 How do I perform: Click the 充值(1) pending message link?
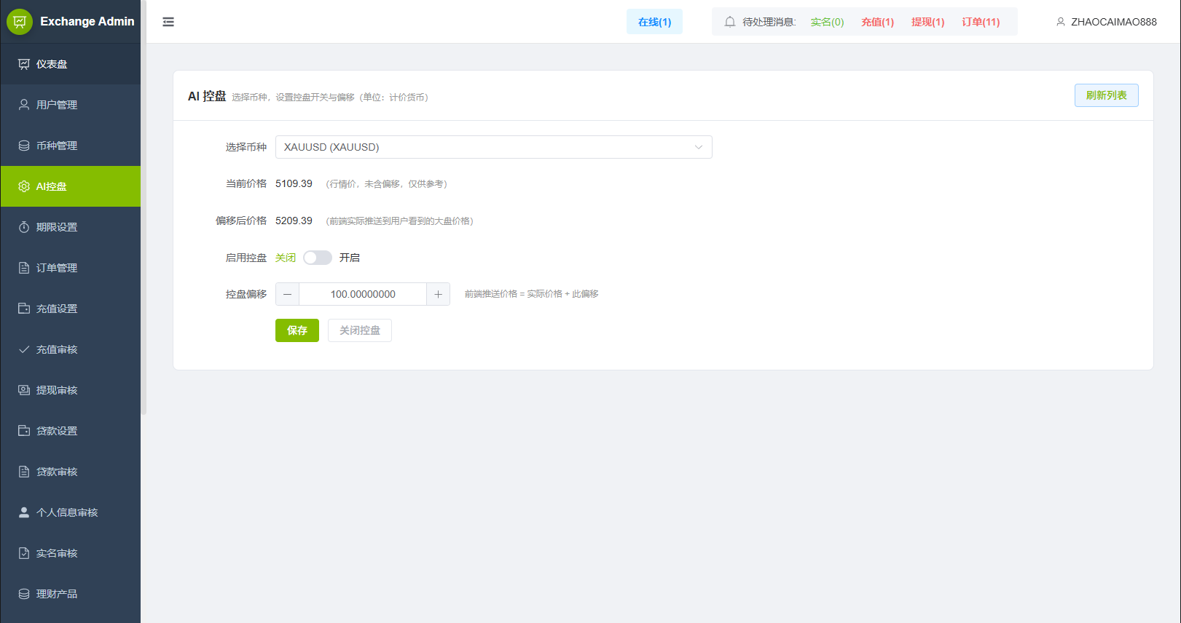pos(877,22)
